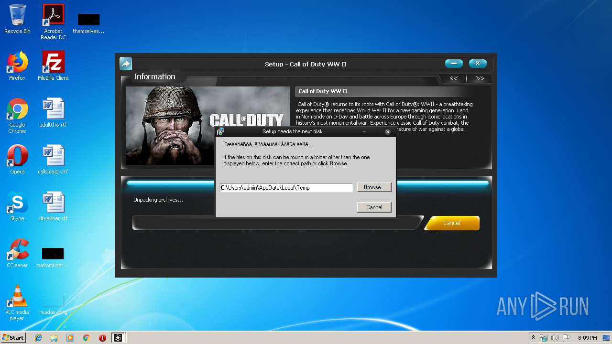Launch Firefox from desktop
The image size is (612, 344).
[x=17, y=66]
